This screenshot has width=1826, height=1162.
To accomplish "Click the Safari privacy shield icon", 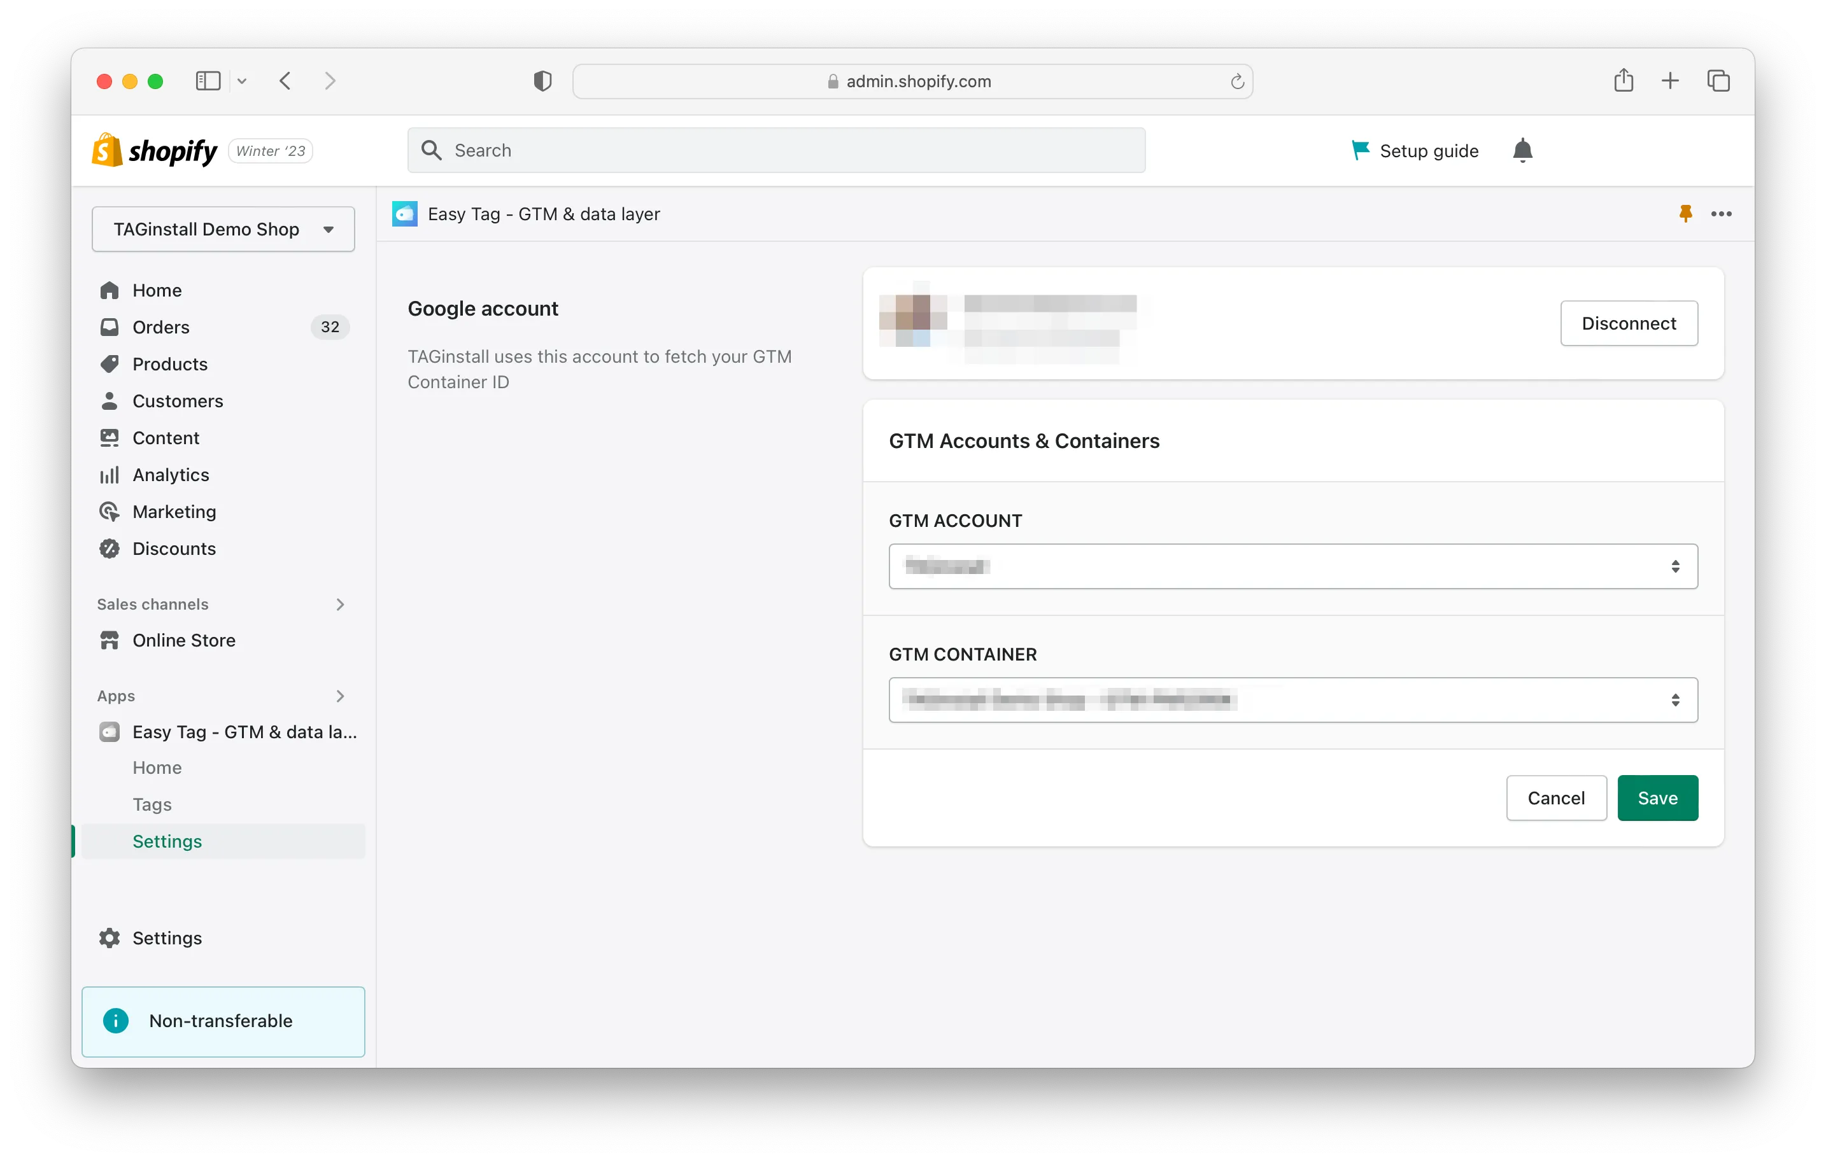I will (542, 81).
